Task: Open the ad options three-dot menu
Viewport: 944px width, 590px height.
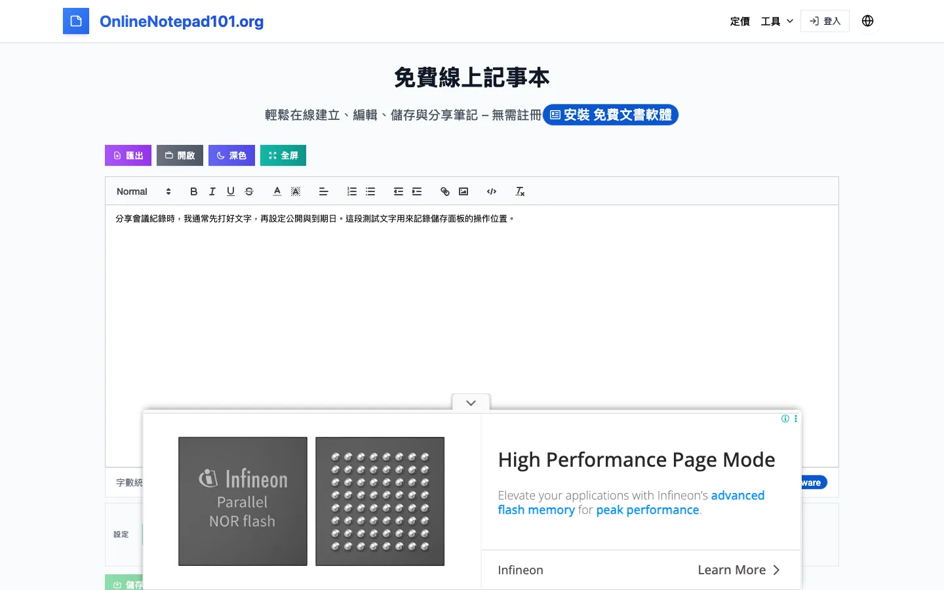Action: click(x=796, y=418)
